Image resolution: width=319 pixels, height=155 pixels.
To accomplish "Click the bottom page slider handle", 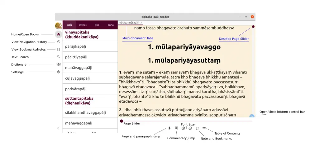I will click(x=121, y=121).
